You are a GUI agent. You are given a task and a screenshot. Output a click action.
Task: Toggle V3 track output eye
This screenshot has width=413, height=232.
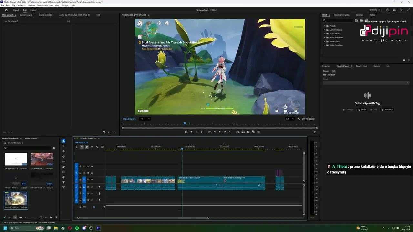tap(92, 167)
